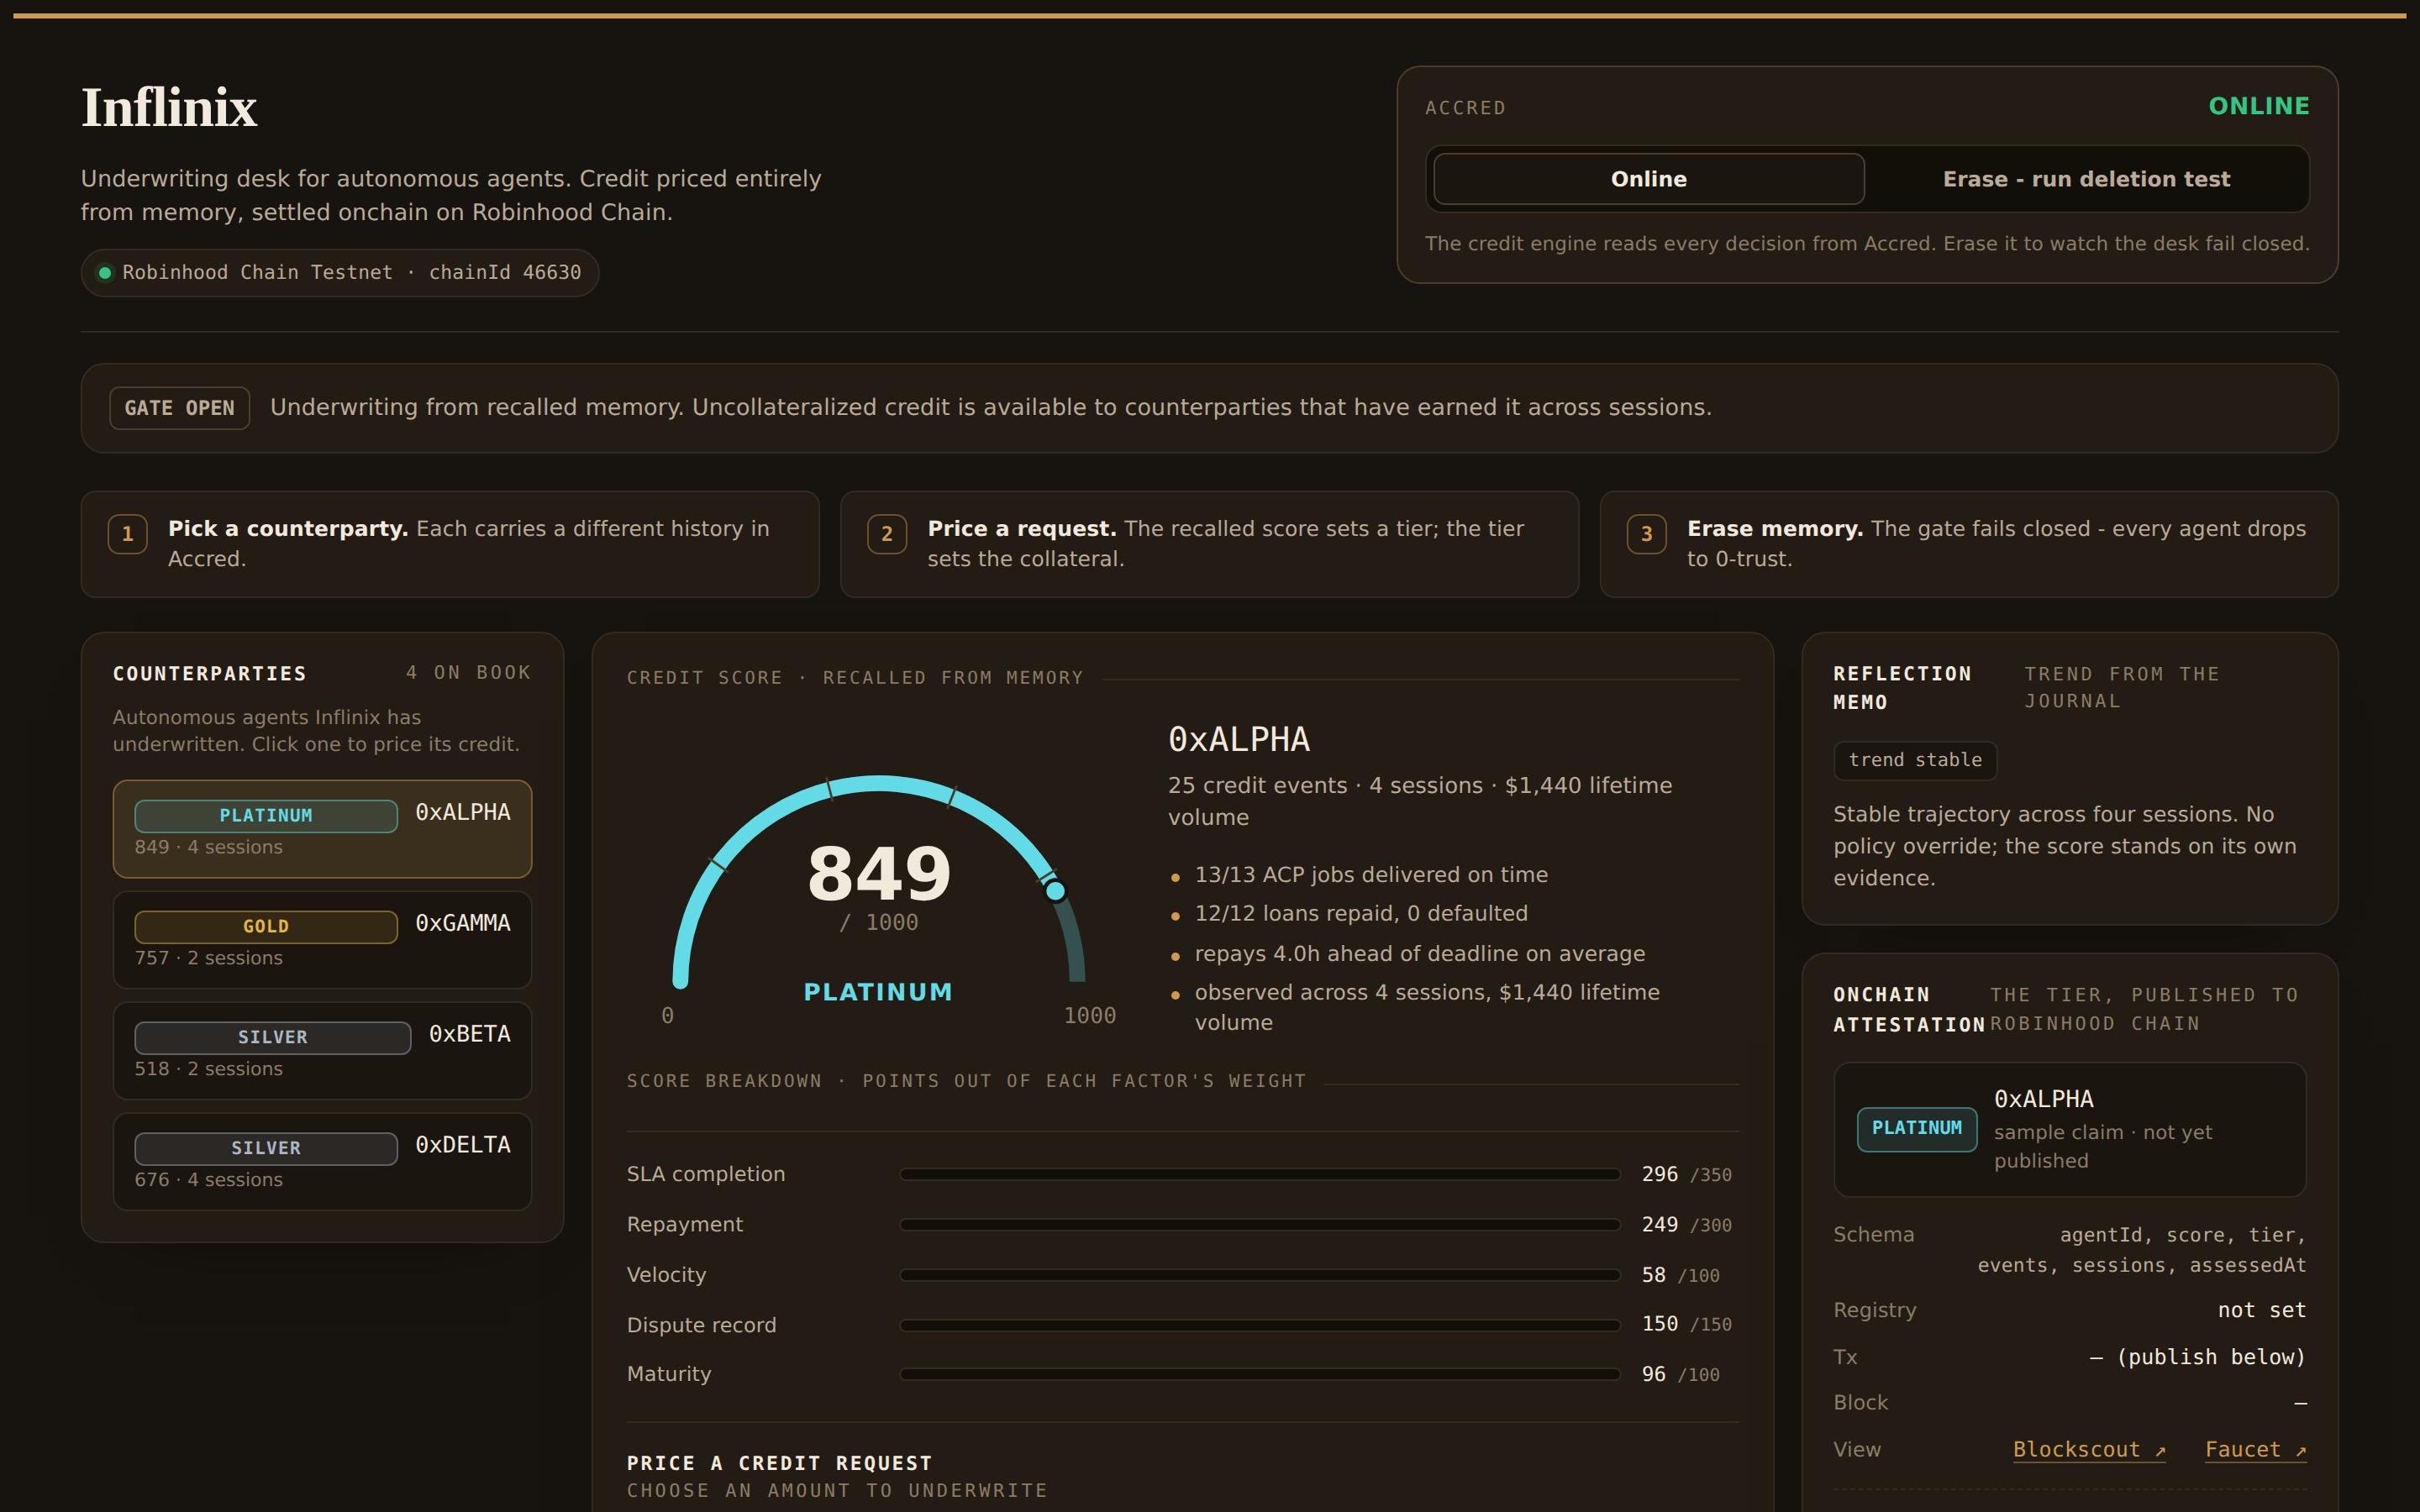The height and width of the screenshot is (1512, 2420).
Task: Click the Registry 'not set' value
Action: coord(2261,1310)
